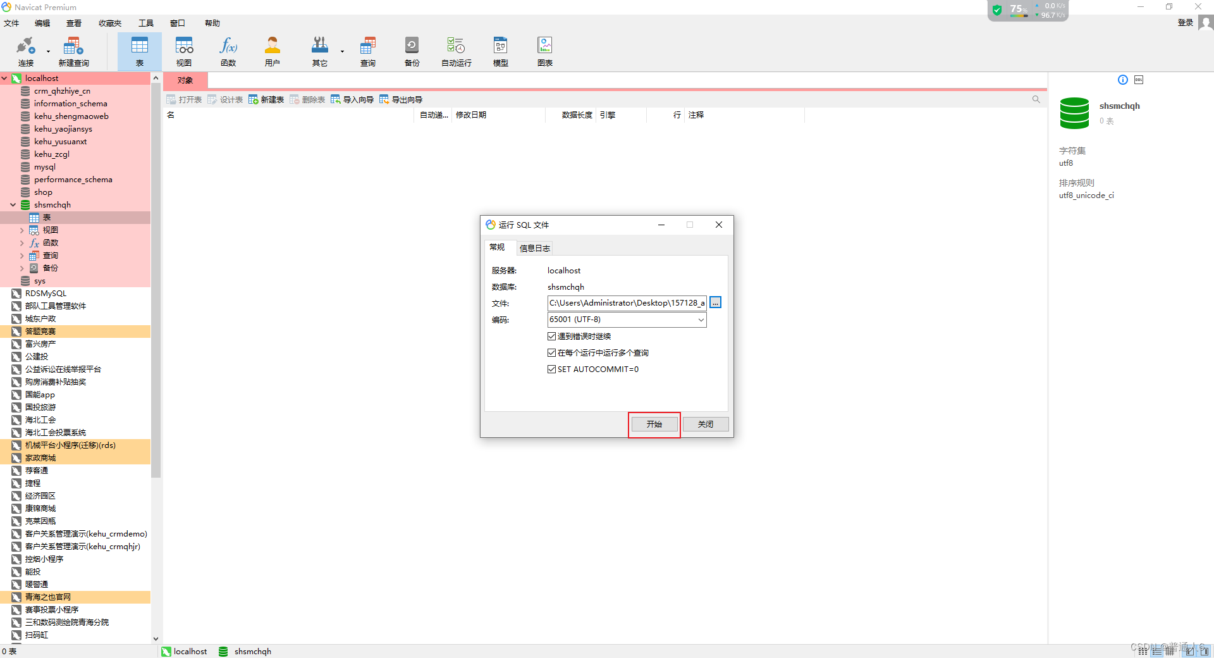Select the 青海之也官网 connection
This screenshot has height=658, width=1214.
pos(48,597)
